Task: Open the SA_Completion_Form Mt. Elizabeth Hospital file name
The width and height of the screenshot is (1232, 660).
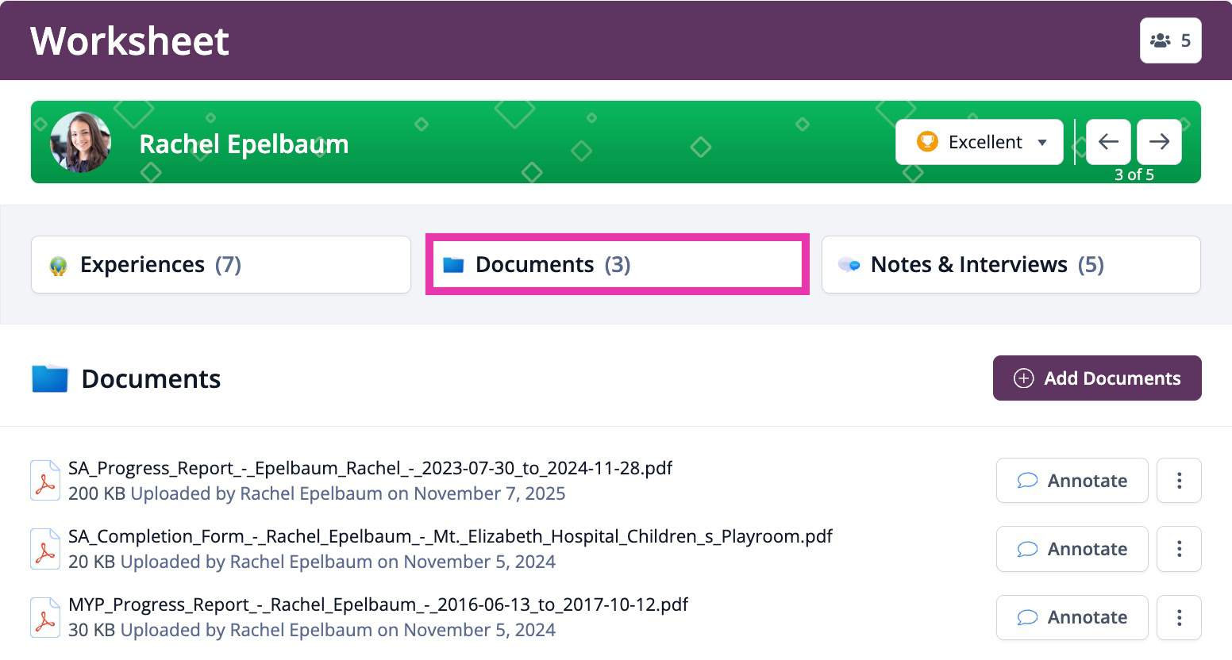Action: (x=449, y=537)
